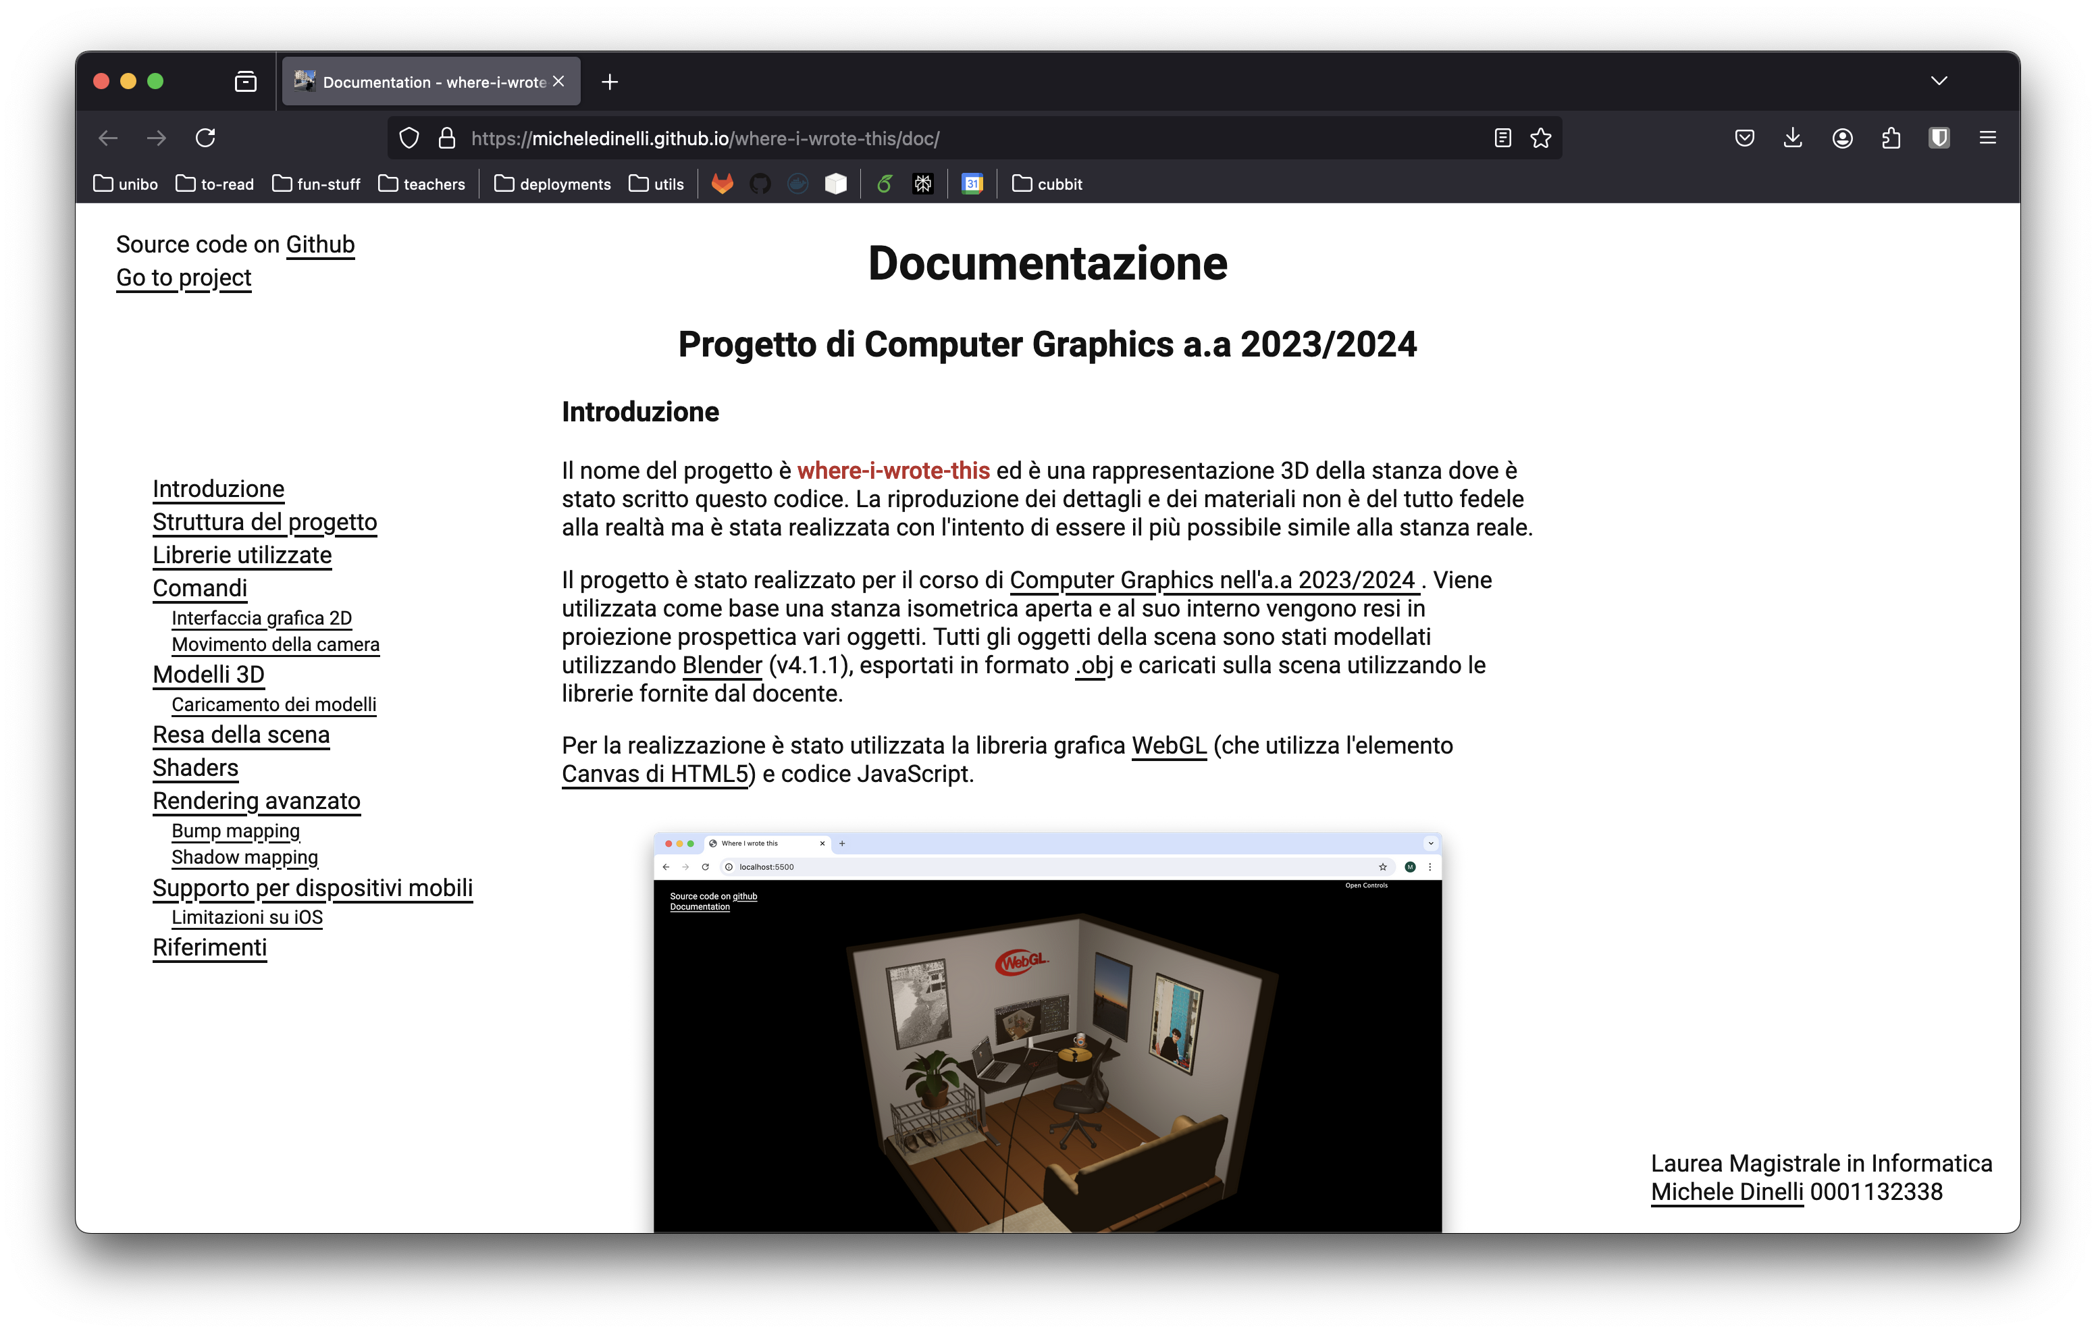2096x1333 pixels.
Task: Open the Docker bookmark icon
Action: (797, 184)
